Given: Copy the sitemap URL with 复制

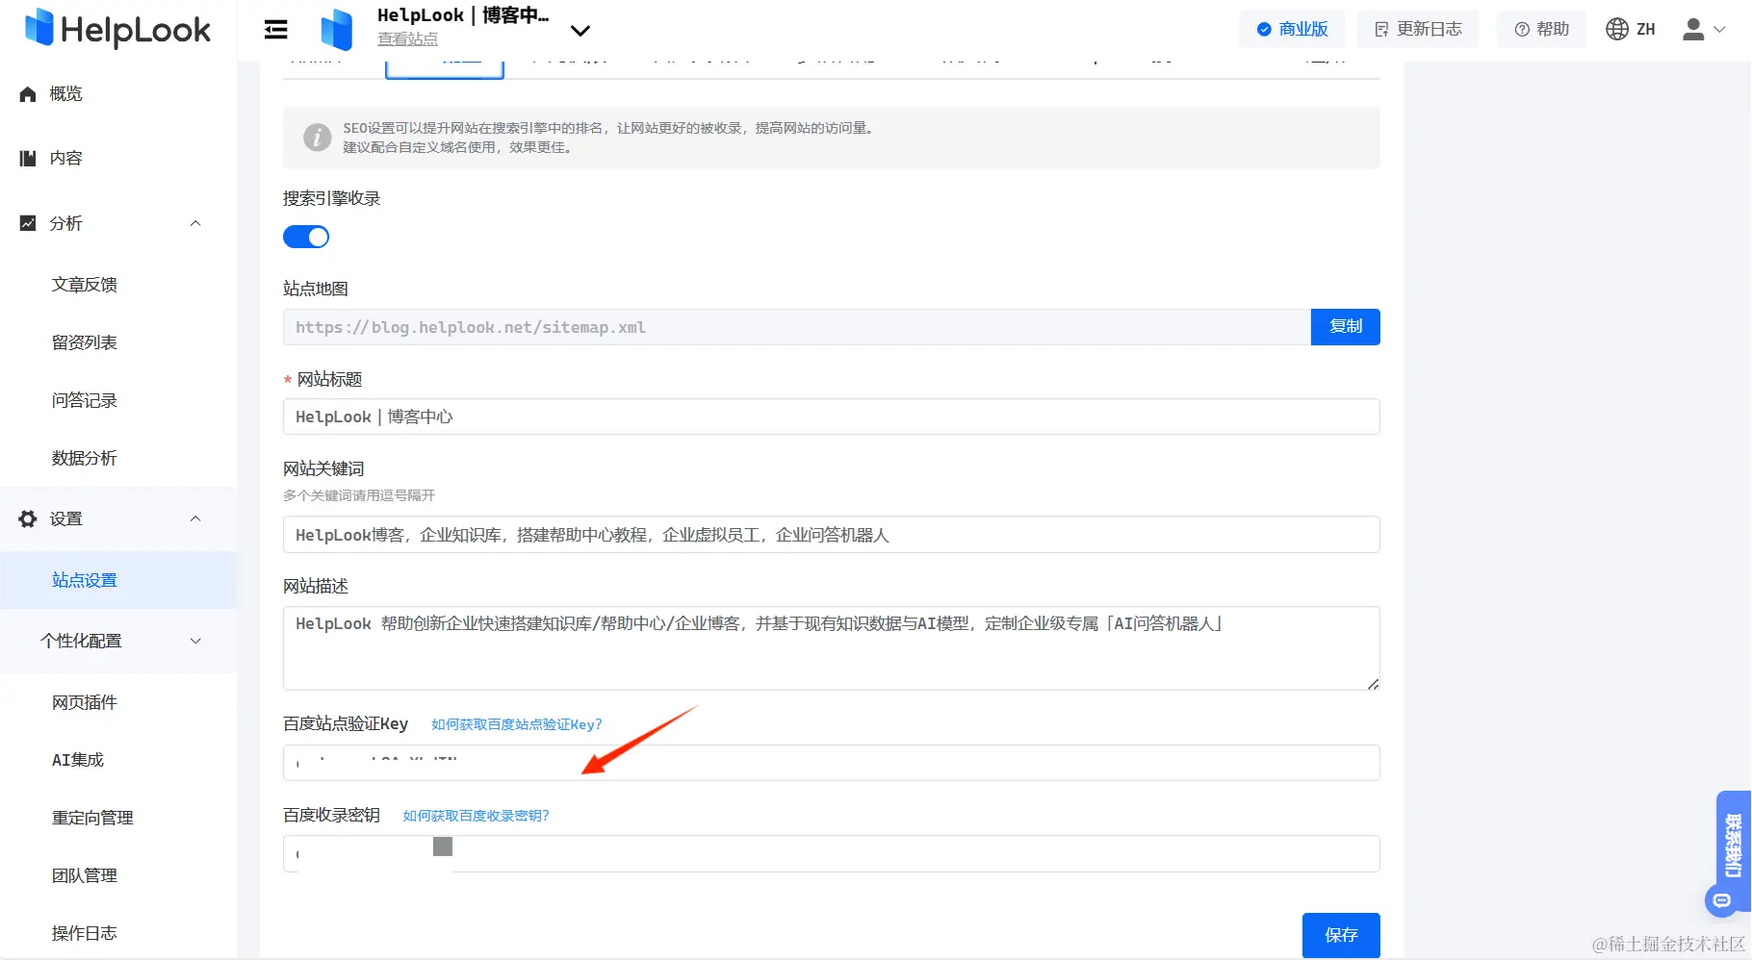Looking at the screenshot, I should 1346,327.
